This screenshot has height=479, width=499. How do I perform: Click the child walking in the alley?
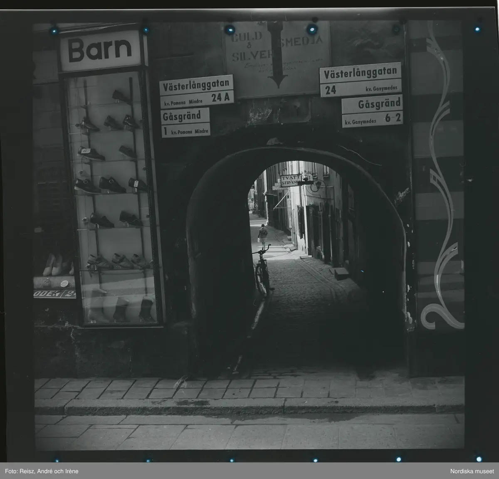click(x=262, y=236)
